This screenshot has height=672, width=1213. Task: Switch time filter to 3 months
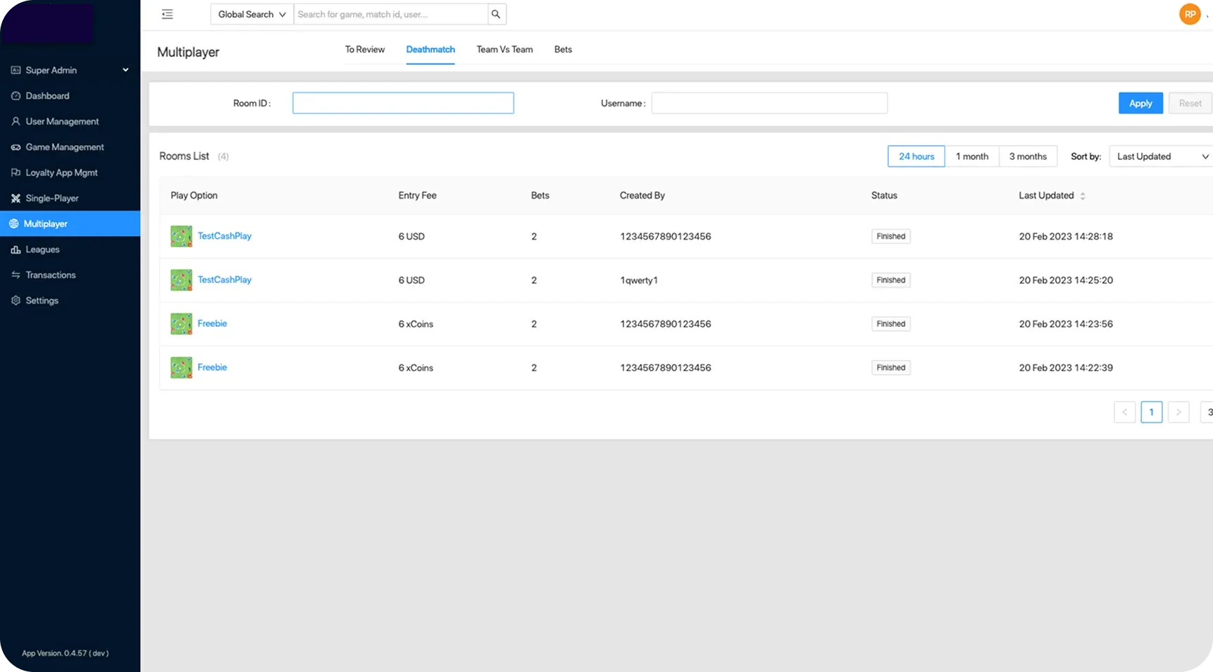click(1027, 156)
